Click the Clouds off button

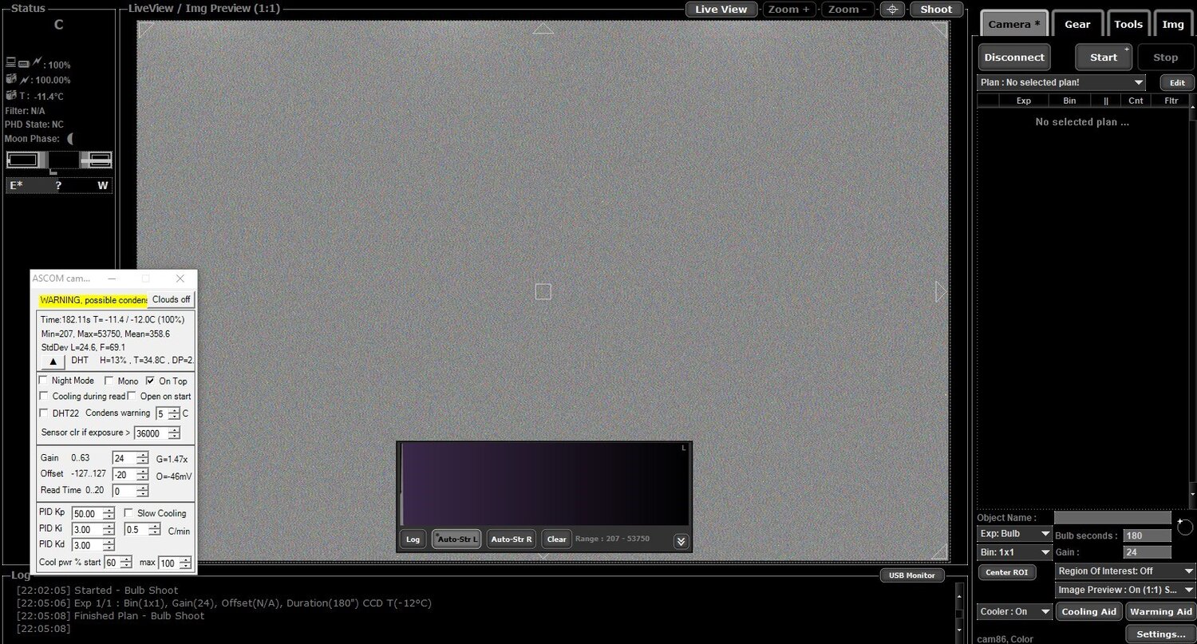[172, 299]
